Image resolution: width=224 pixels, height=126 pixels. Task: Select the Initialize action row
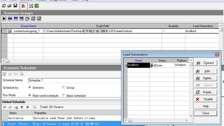[x=62, y=118]
